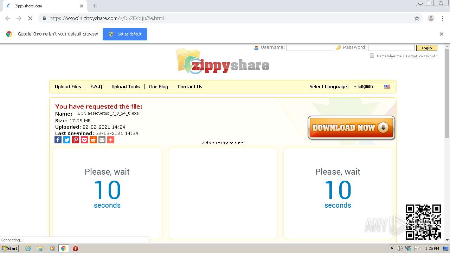This screenshot has height=253, width=450.
Task: Share file on Reddit icon
Action: (x=93, y=140)
